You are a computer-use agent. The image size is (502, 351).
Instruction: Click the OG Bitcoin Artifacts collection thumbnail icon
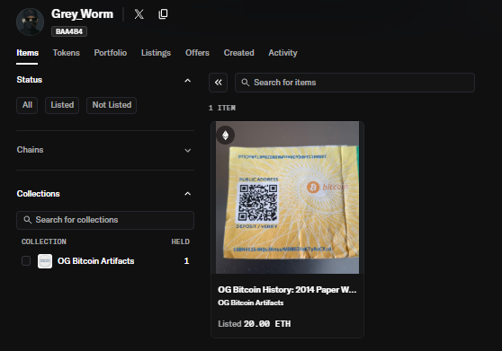tap(45, 261)
